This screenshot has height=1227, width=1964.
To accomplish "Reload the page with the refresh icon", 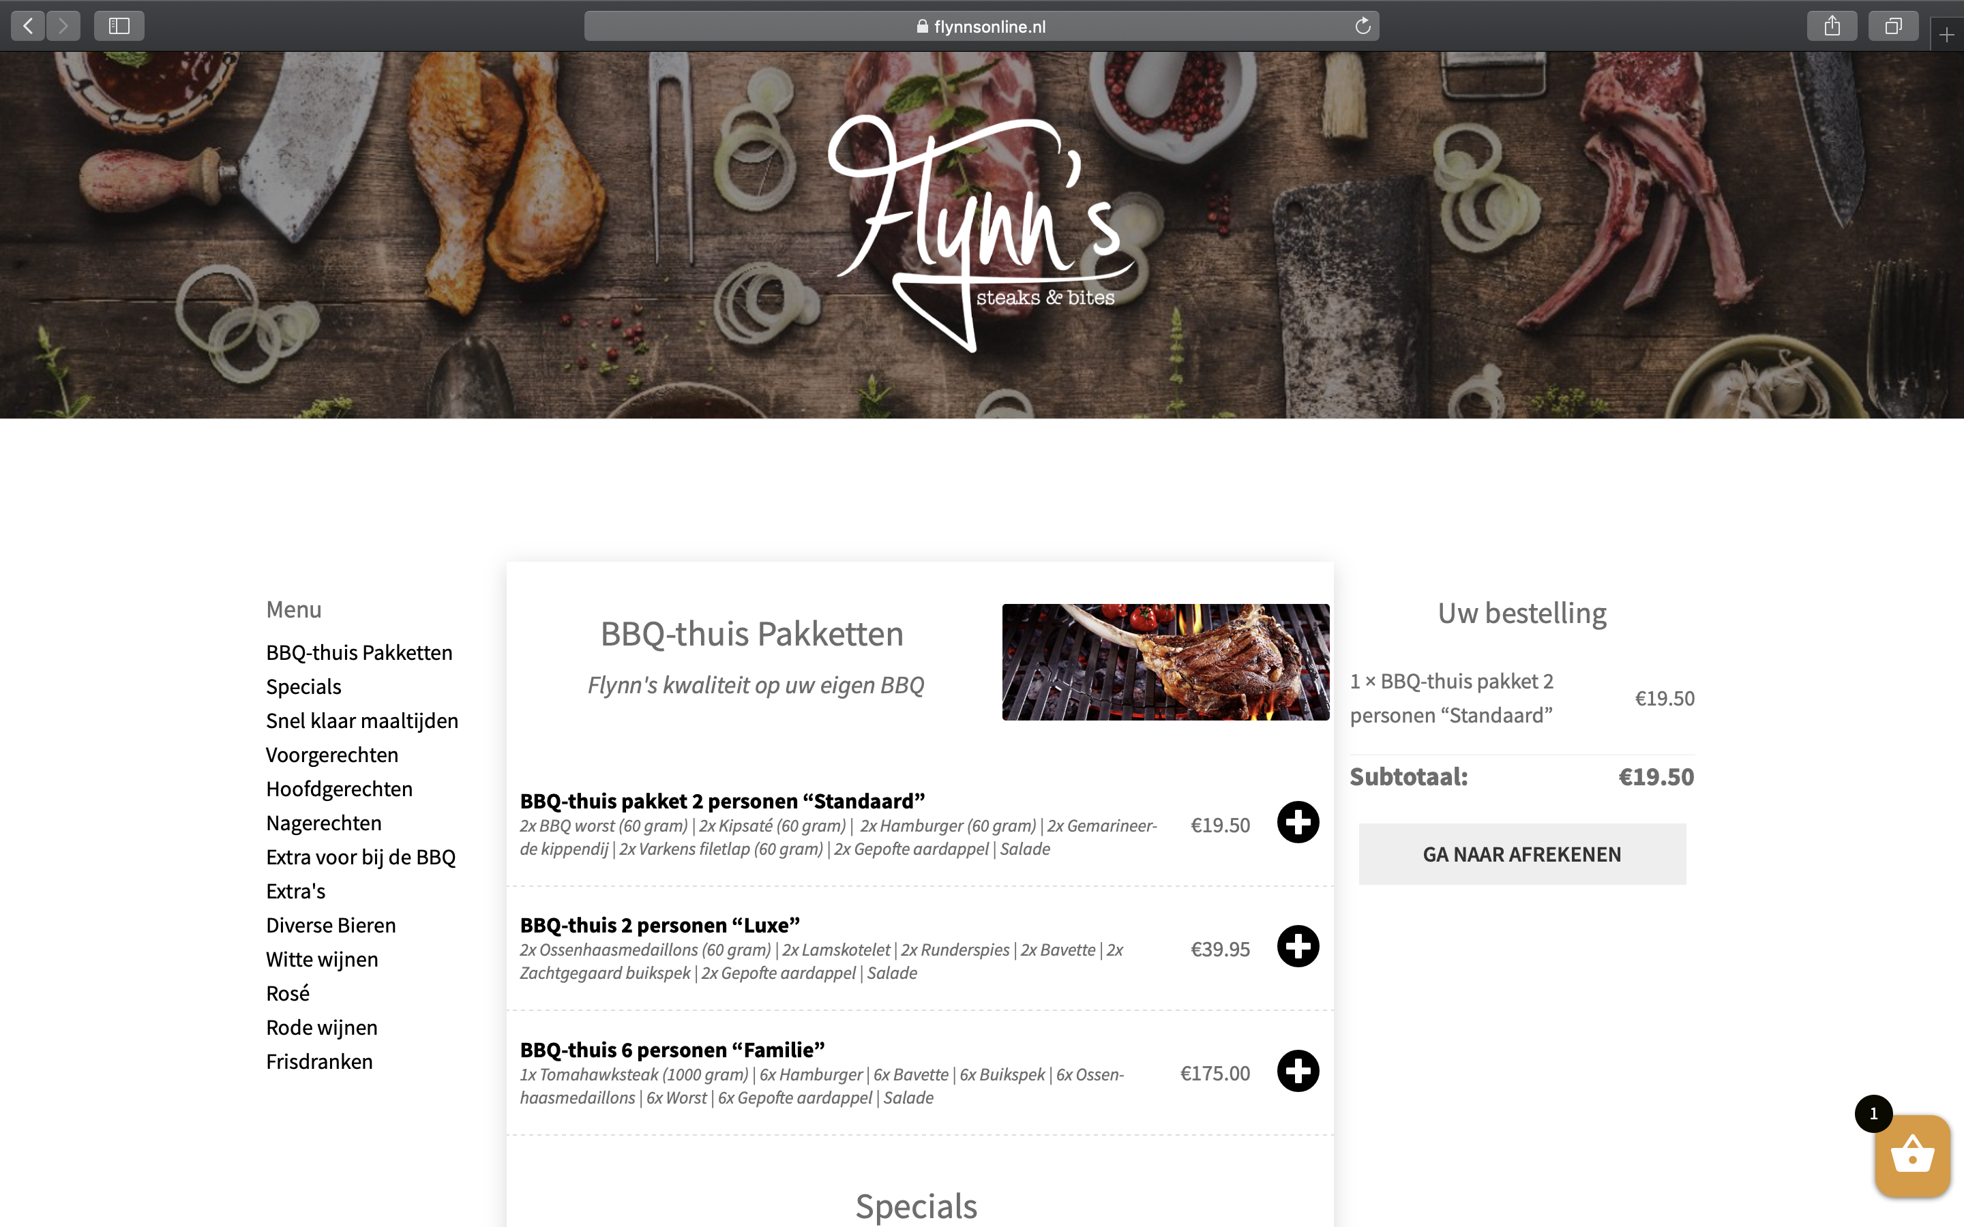I will click(1363, 26).
